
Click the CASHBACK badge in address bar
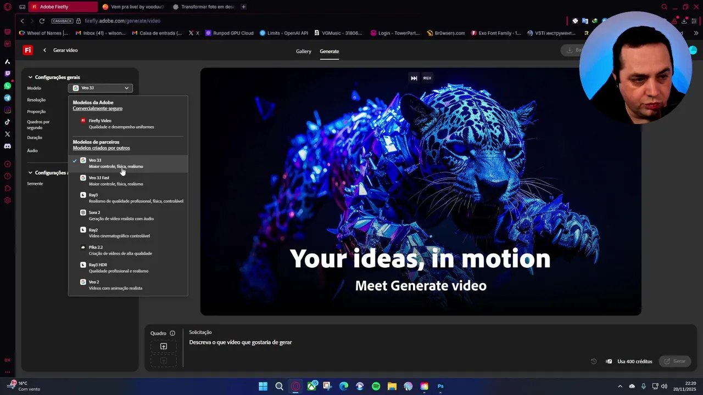click(x=62, y=21)
